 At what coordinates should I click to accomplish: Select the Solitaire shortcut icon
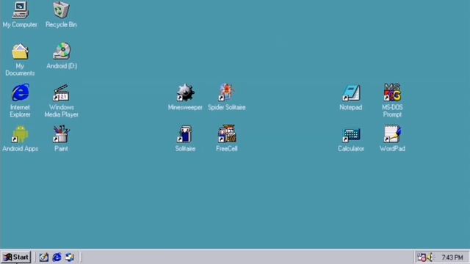185,133
